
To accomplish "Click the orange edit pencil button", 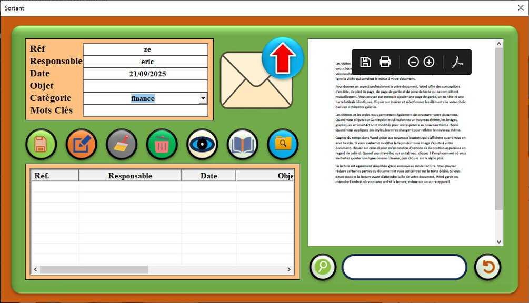I will pyautogui.click(x=81, y=144).
